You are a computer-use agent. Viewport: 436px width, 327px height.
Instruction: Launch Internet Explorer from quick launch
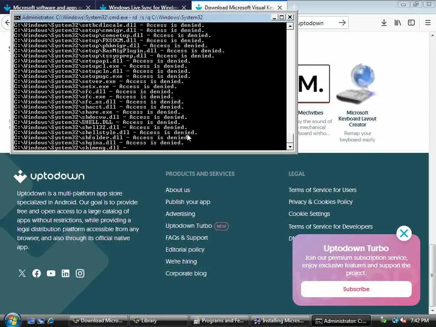pos(51,321)
